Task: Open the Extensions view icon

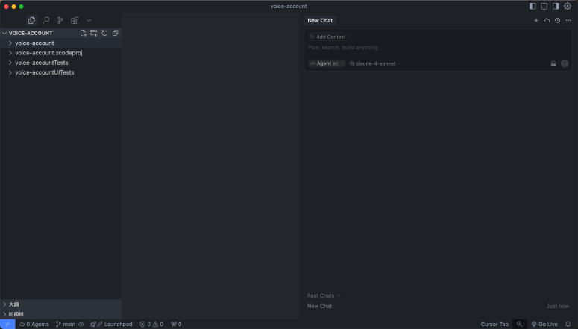Action: (75, 20)
